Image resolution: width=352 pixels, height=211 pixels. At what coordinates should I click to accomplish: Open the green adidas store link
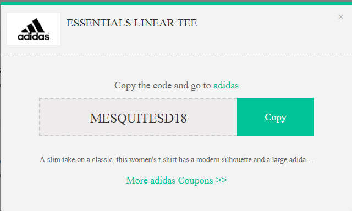(x=226, y=85)
